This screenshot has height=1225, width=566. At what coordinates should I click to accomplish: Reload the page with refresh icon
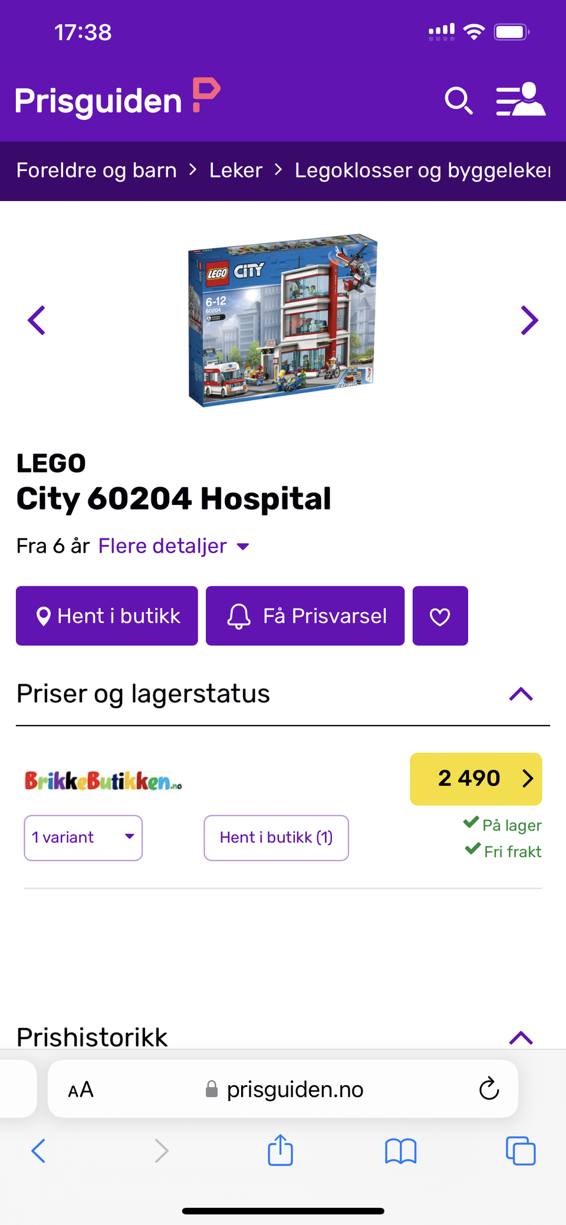[489, 1089]
